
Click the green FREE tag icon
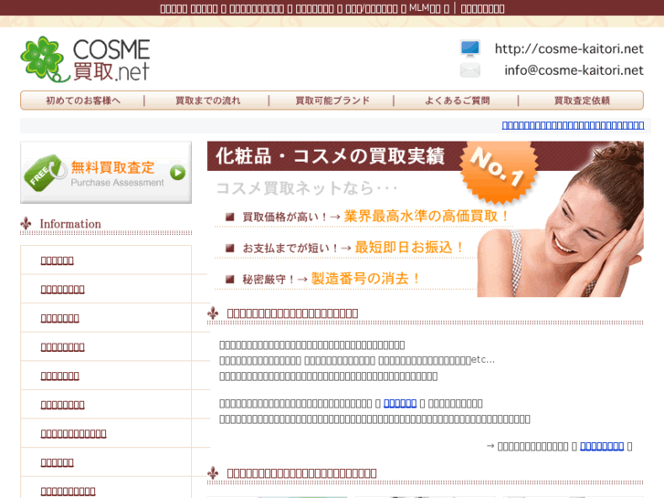tap(45, 172)
